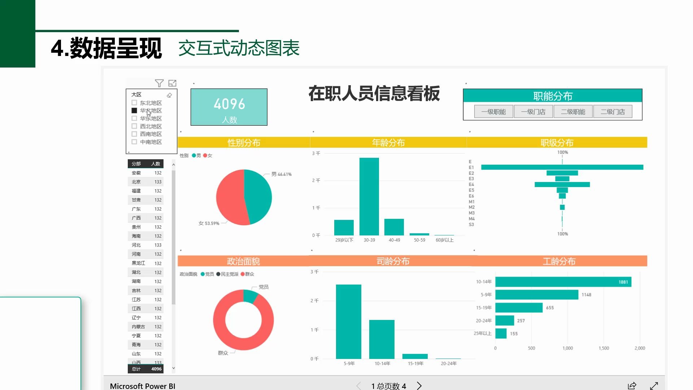693x390 pixels.
Task: Uncheck the 华北地区 checkbox
Action: 134,110
